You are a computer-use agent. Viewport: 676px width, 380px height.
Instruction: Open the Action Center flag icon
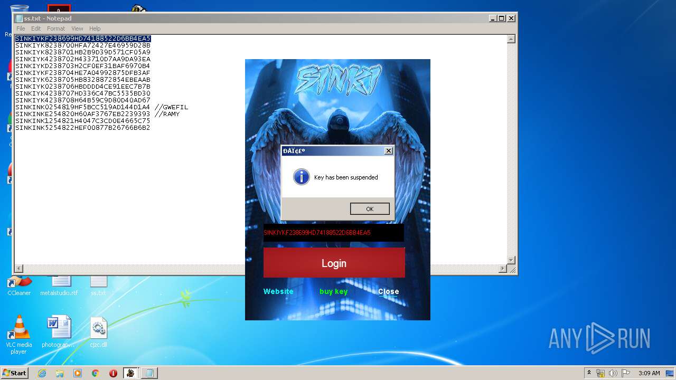coord(626,373)
